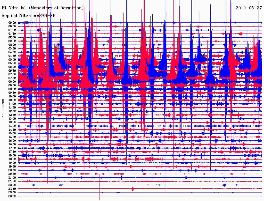Select the '03:00' time label

coord(12,45)
